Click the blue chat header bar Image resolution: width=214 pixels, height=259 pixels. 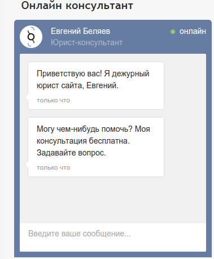click(113, 37)
